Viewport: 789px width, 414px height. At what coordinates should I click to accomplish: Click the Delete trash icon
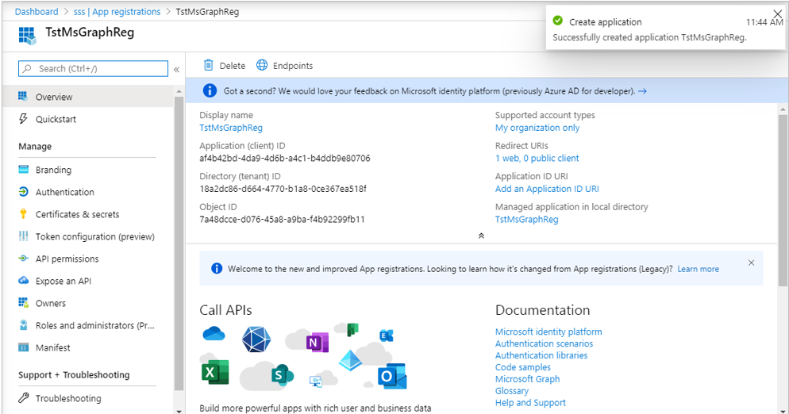click(x=208, y=65)
